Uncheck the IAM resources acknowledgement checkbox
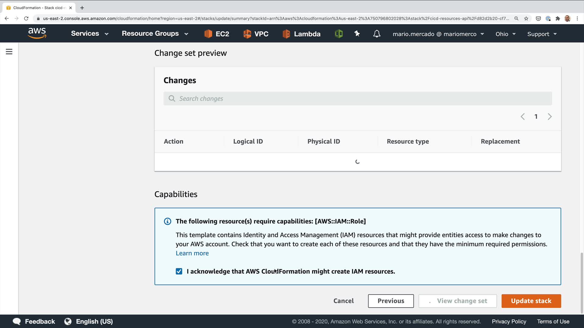584x328 pixels. point(179,271)
